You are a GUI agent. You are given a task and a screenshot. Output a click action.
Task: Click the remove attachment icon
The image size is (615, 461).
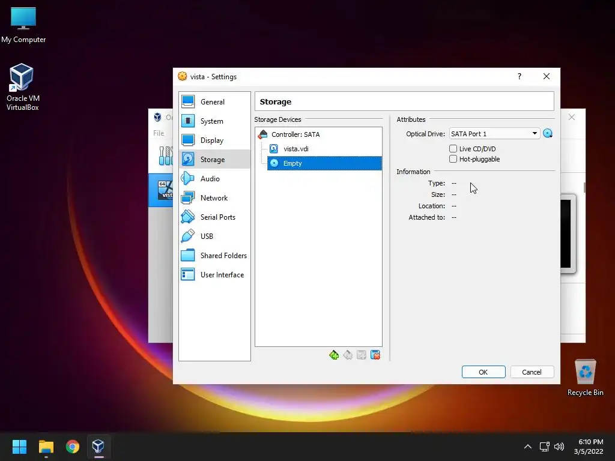[375, 355]
